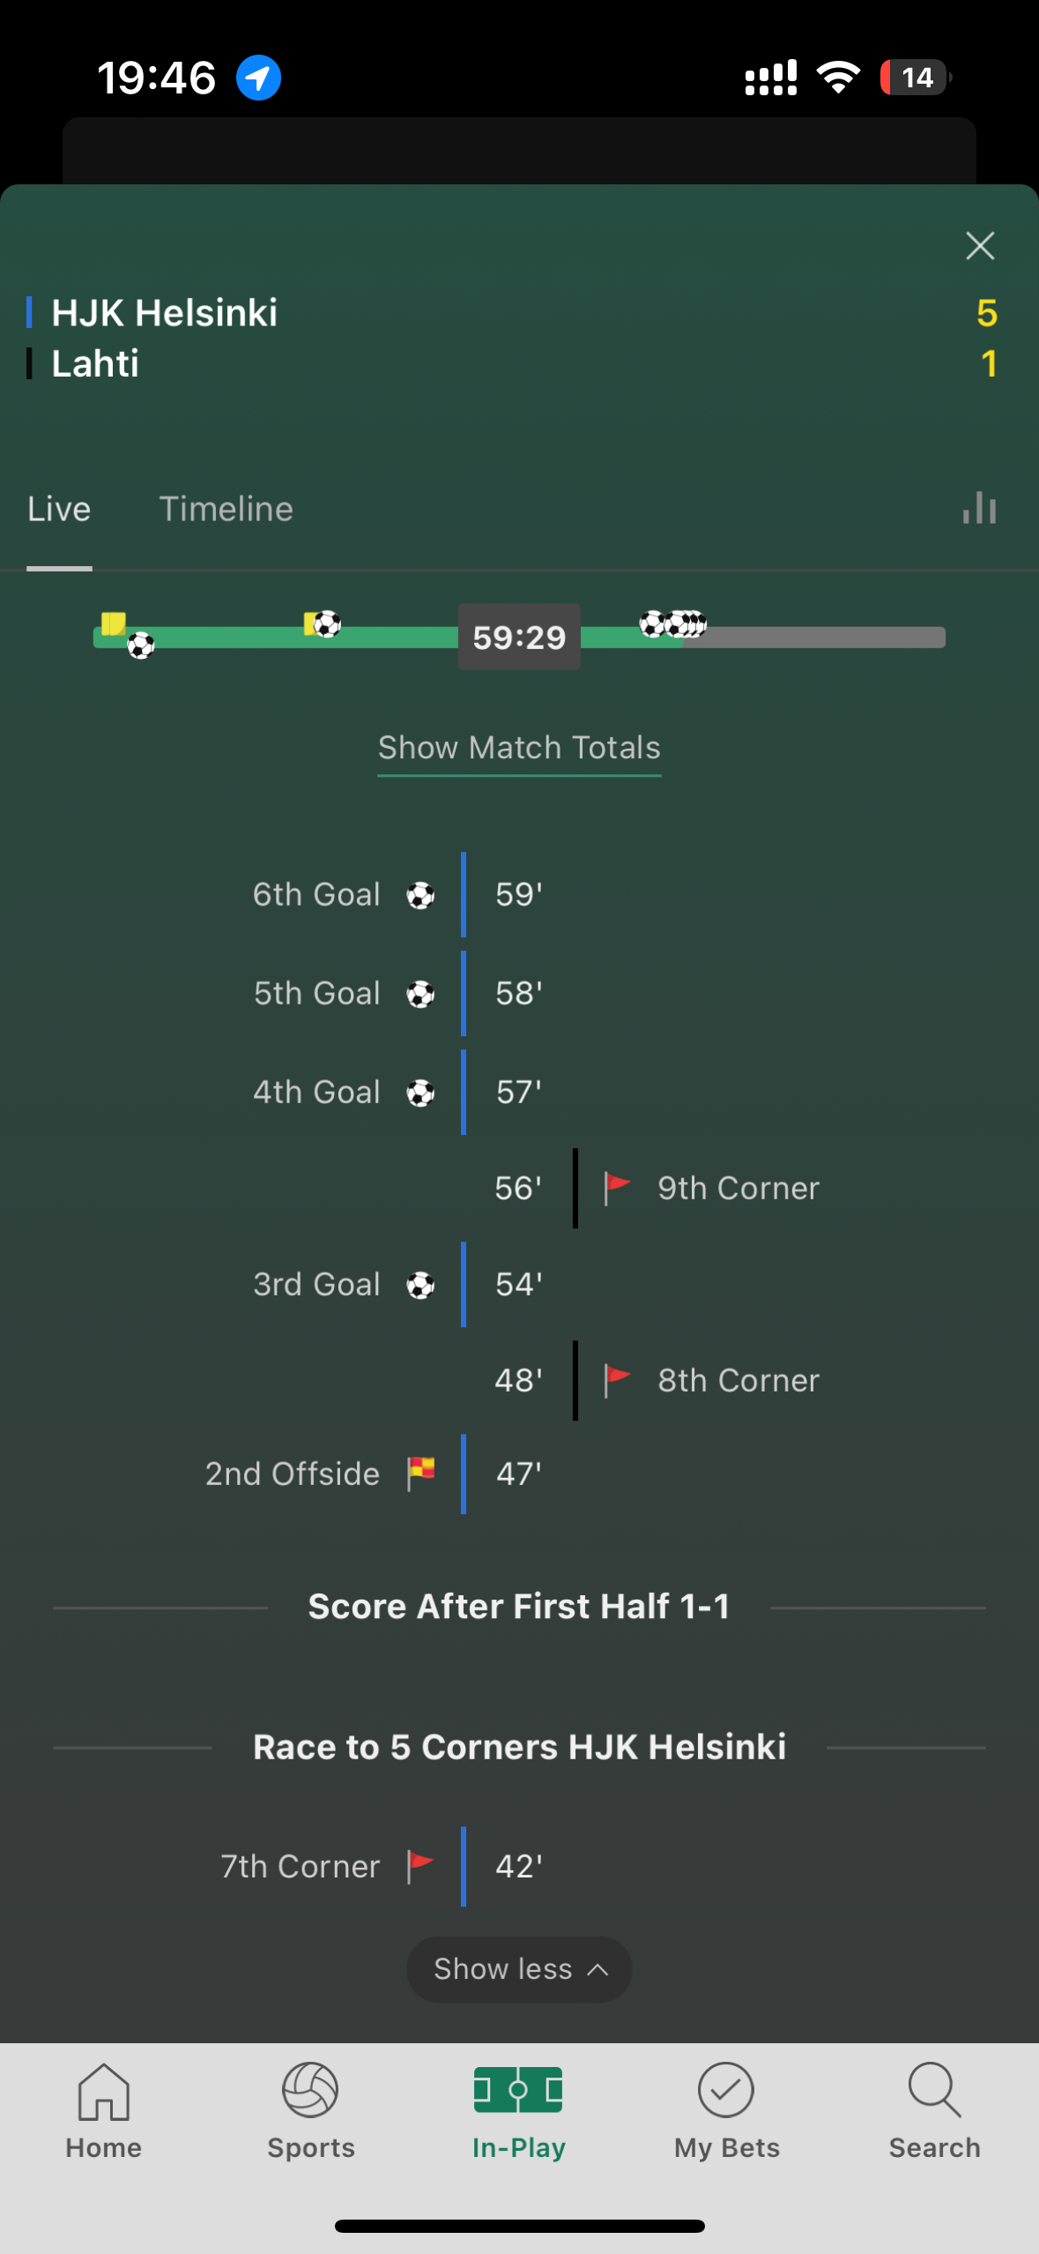Tap the 2nd Offside flag icon
The width and height of the screenshot is (1039, 2254).
tap(421, 1473)
